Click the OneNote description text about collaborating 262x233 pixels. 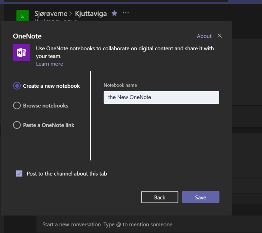(x=125, y=52)
